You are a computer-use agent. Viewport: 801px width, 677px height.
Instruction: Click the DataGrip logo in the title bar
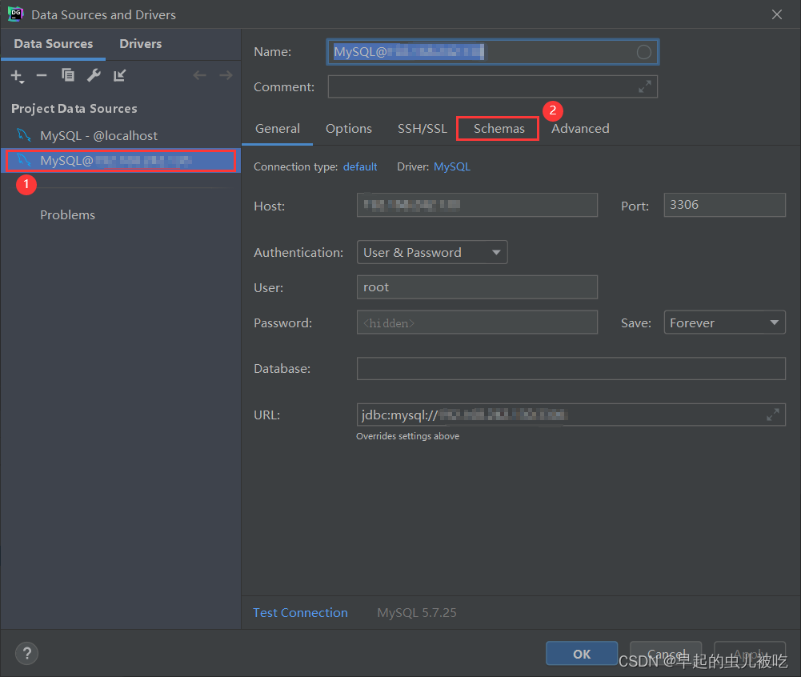point(15,14)
